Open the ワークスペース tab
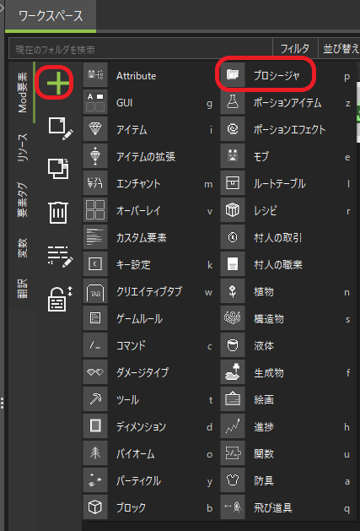 point(51,16)
